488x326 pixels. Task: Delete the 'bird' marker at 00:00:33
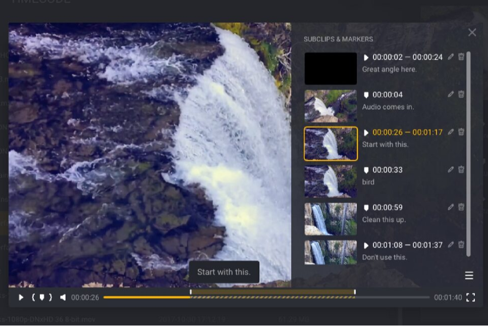pyautogui.click(x=461, y=170)
